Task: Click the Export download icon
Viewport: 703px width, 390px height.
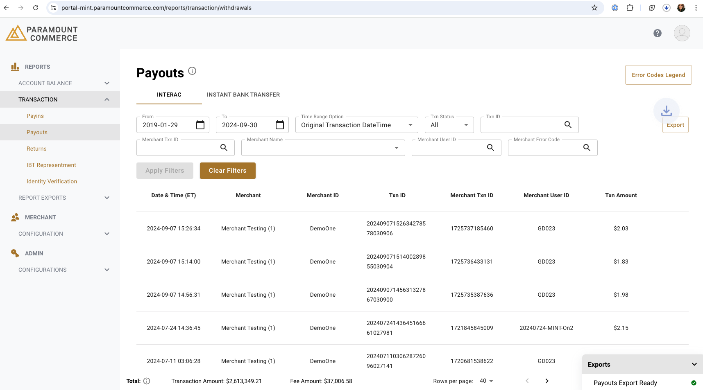Action: coord(666,110)
